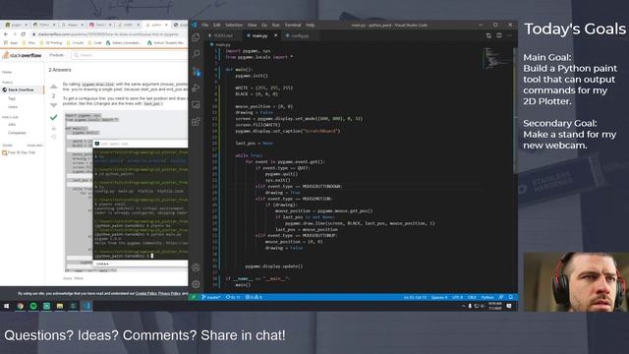This screenshot has height=354, width=629.
Task: Click the Synchronize Changes status item
Action: tap(233, 297)
